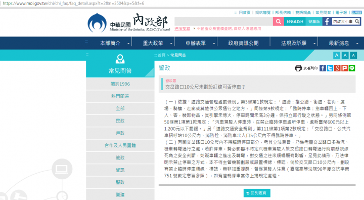
Task: Open the RSS feed icon
Action: [x=356, y=13]
